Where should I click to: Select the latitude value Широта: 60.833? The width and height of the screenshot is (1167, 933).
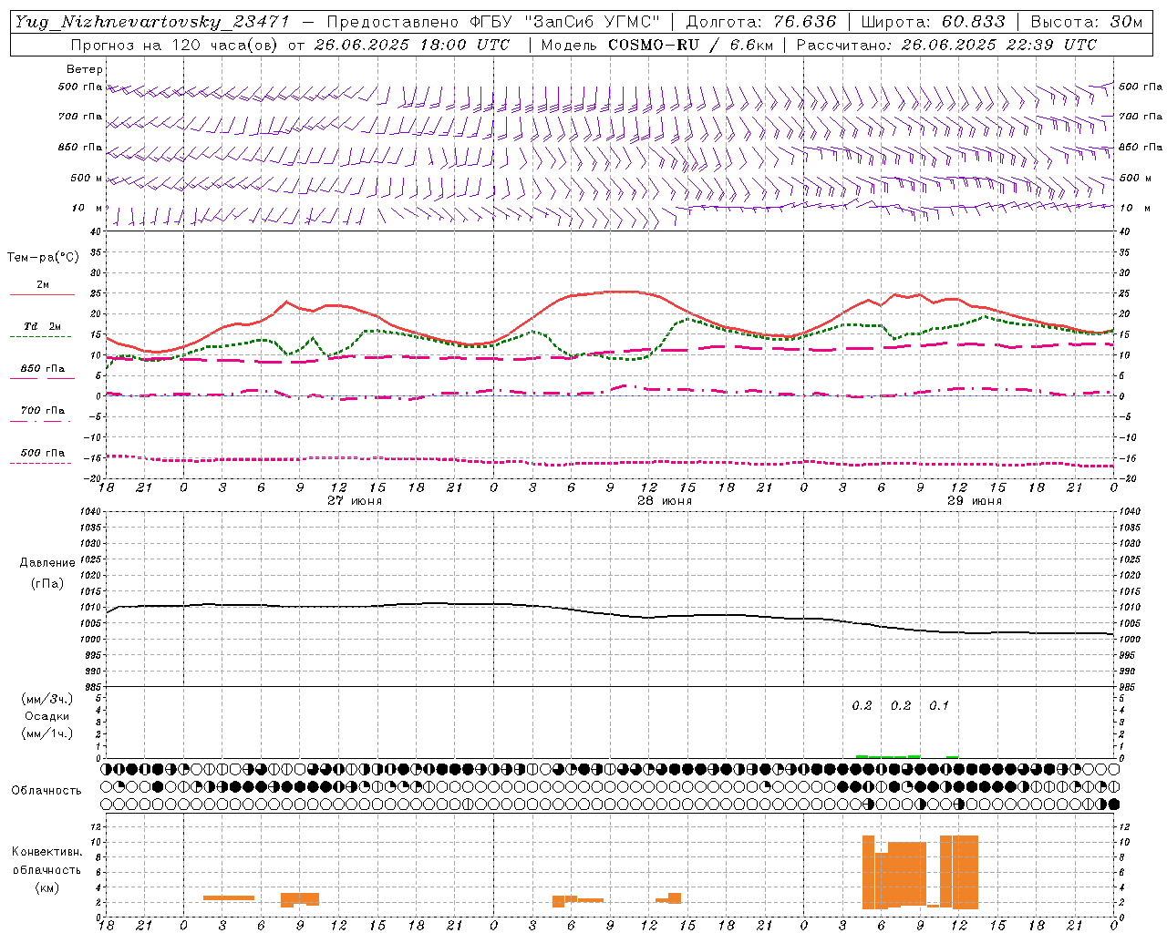pos(933,22)
